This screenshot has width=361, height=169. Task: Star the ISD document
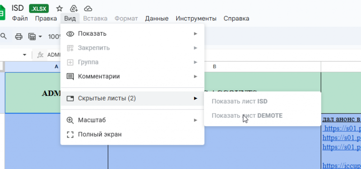59,9
